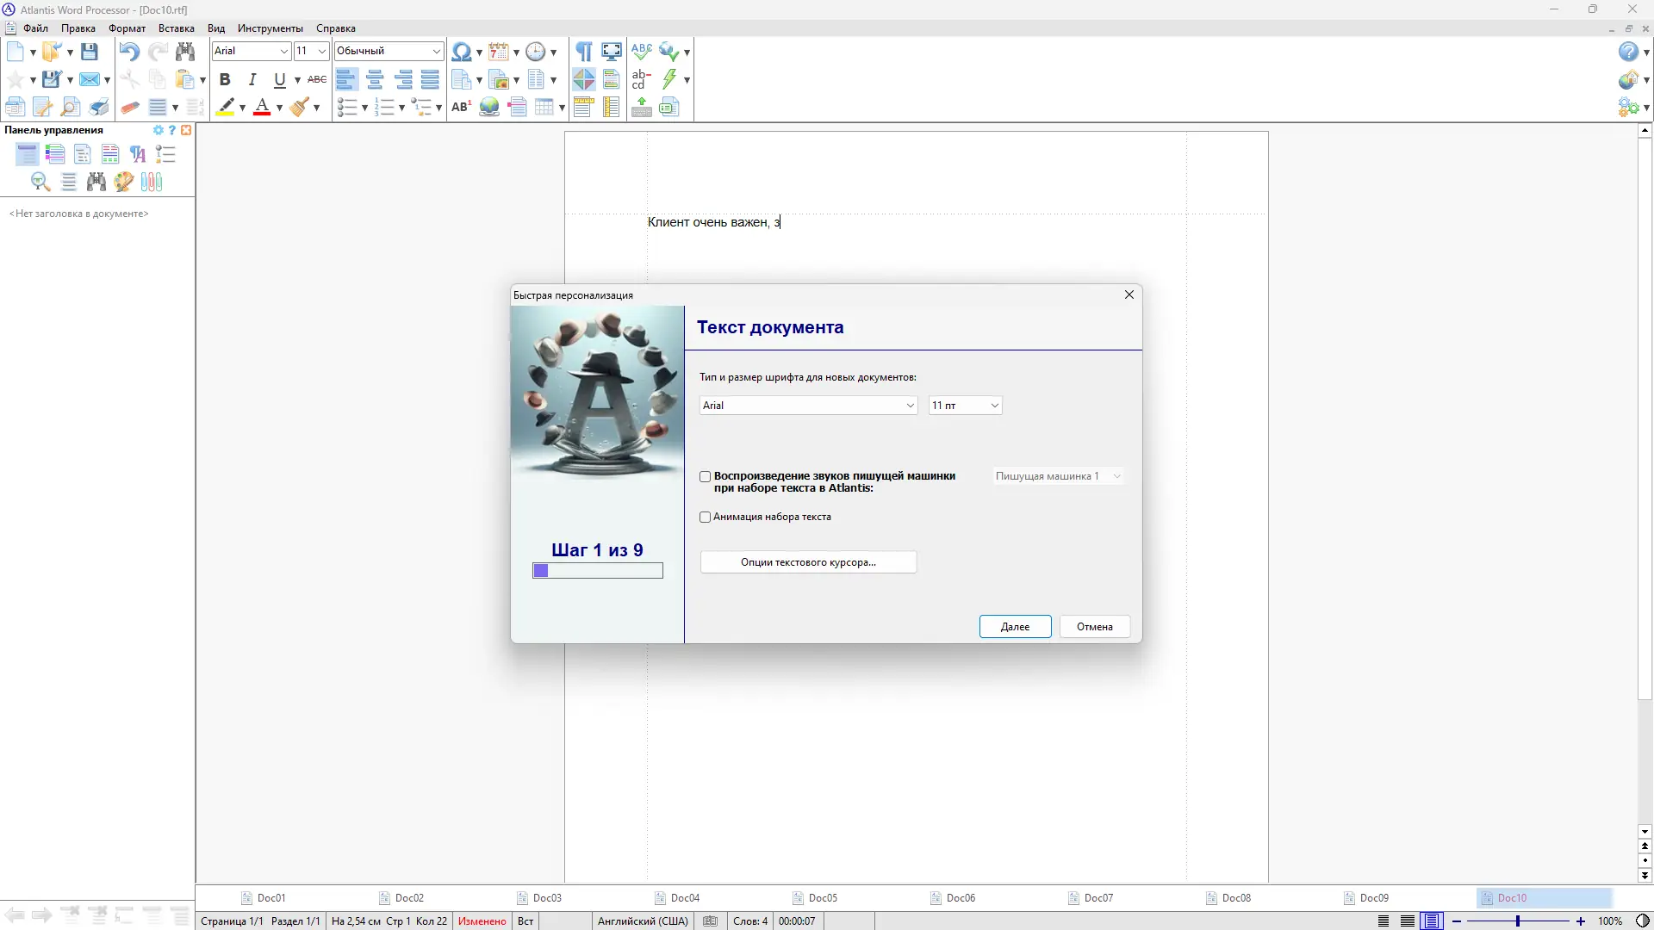The height and width of the screenshot is (930, 1654).
Task: Toggle bold formatting
Action: tap(225, 79)
